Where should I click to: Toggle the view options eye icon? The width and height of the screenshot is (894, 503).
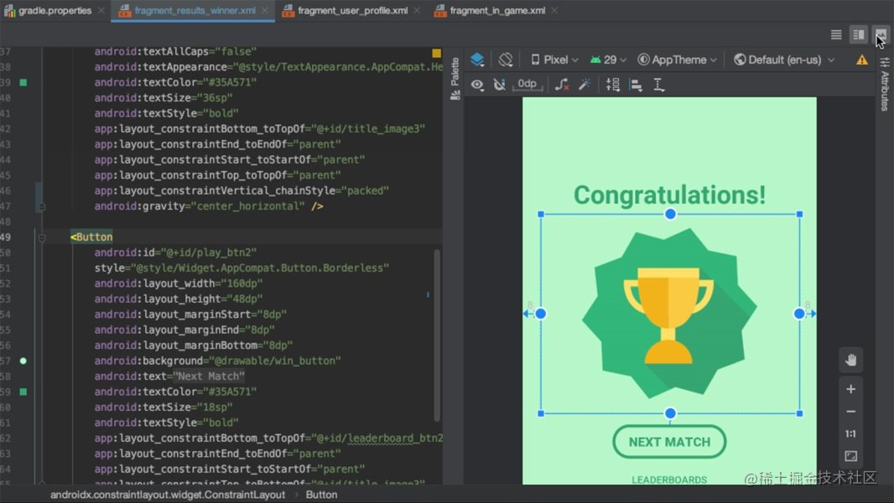pyautogui.click(x=477, y=84)
